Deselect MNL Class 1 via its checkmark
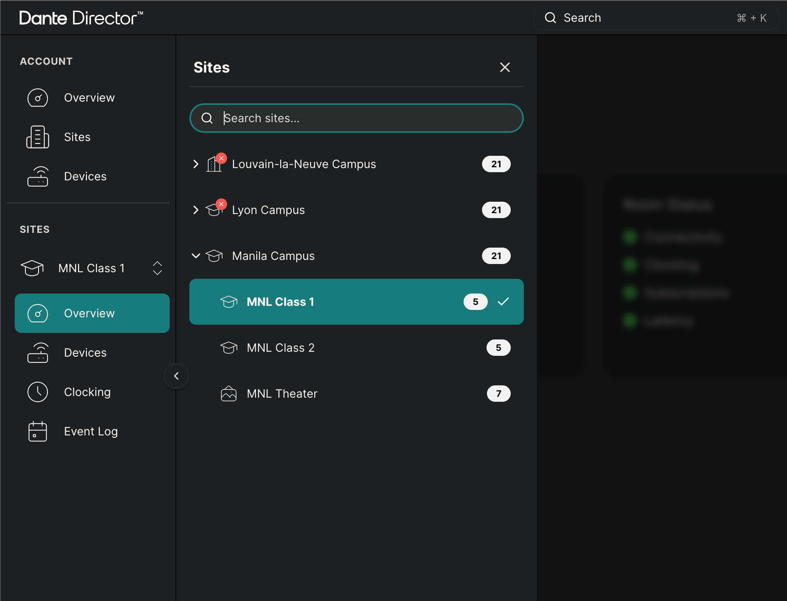The width and height of the screenshot is (787, 601). coord(504,301)
